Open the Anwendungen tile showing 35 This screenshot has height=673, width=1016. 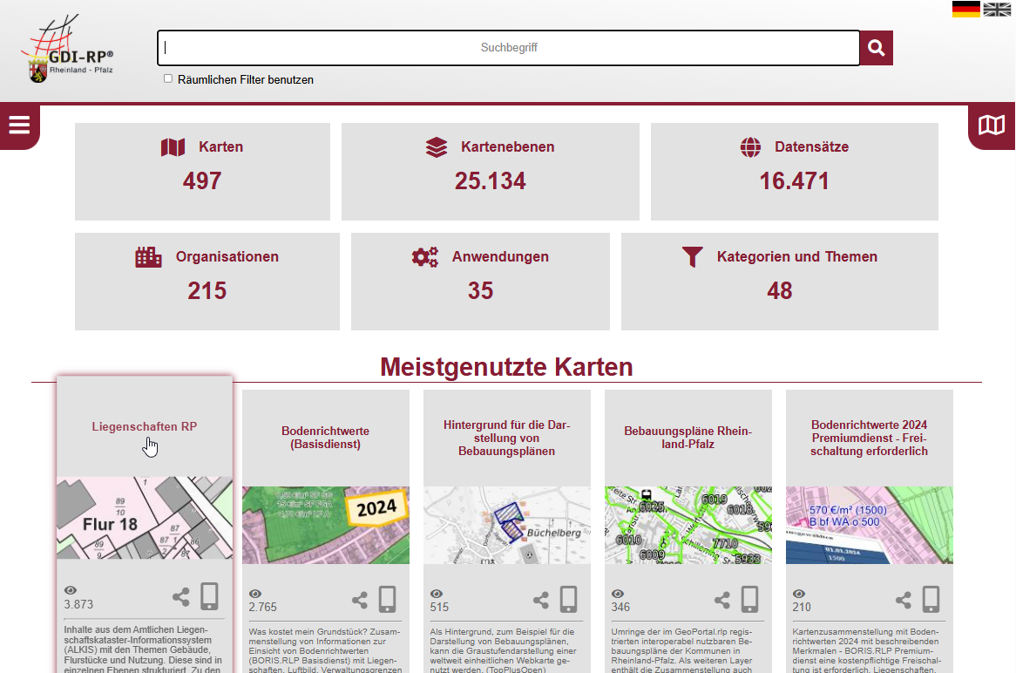click(480, 281)
